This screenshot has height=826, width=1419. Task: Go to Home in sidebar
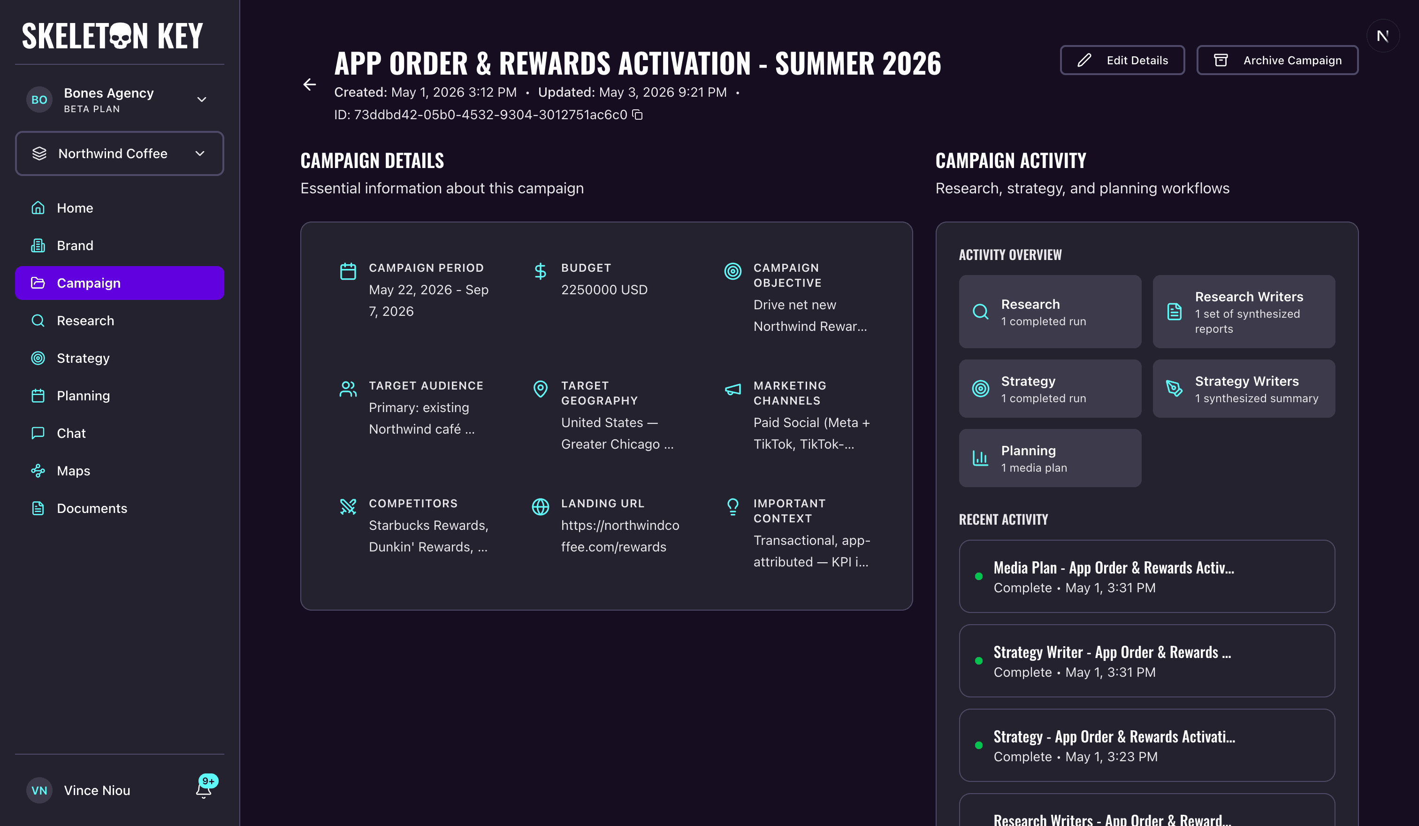119,208
